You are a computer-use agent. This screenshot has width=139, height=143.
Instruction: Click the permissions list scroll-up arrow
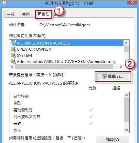pos(126,95)
